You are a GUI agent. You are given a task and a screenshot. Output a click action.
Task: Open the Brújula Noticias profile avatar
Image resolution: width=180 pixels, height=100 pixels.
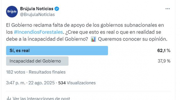[x=12, y=12]
